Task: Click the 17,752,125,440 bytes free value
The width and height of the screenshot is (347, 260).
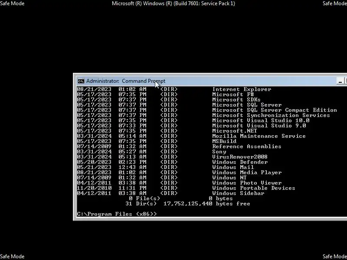Action: [x=207, y=204]
